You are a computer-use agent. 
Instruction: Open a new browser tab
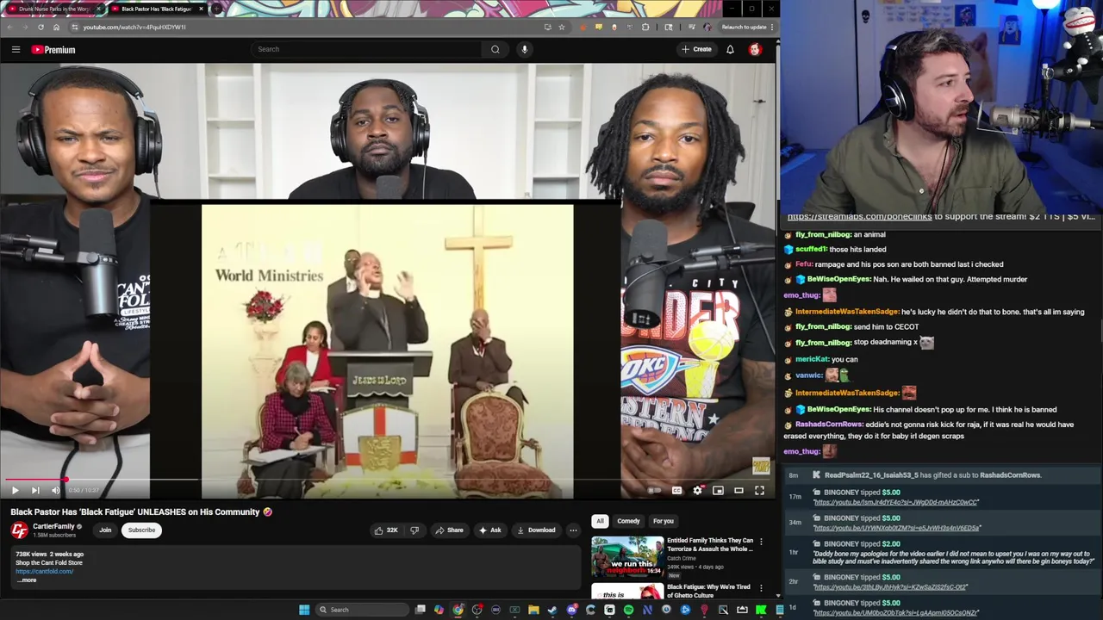216,9
